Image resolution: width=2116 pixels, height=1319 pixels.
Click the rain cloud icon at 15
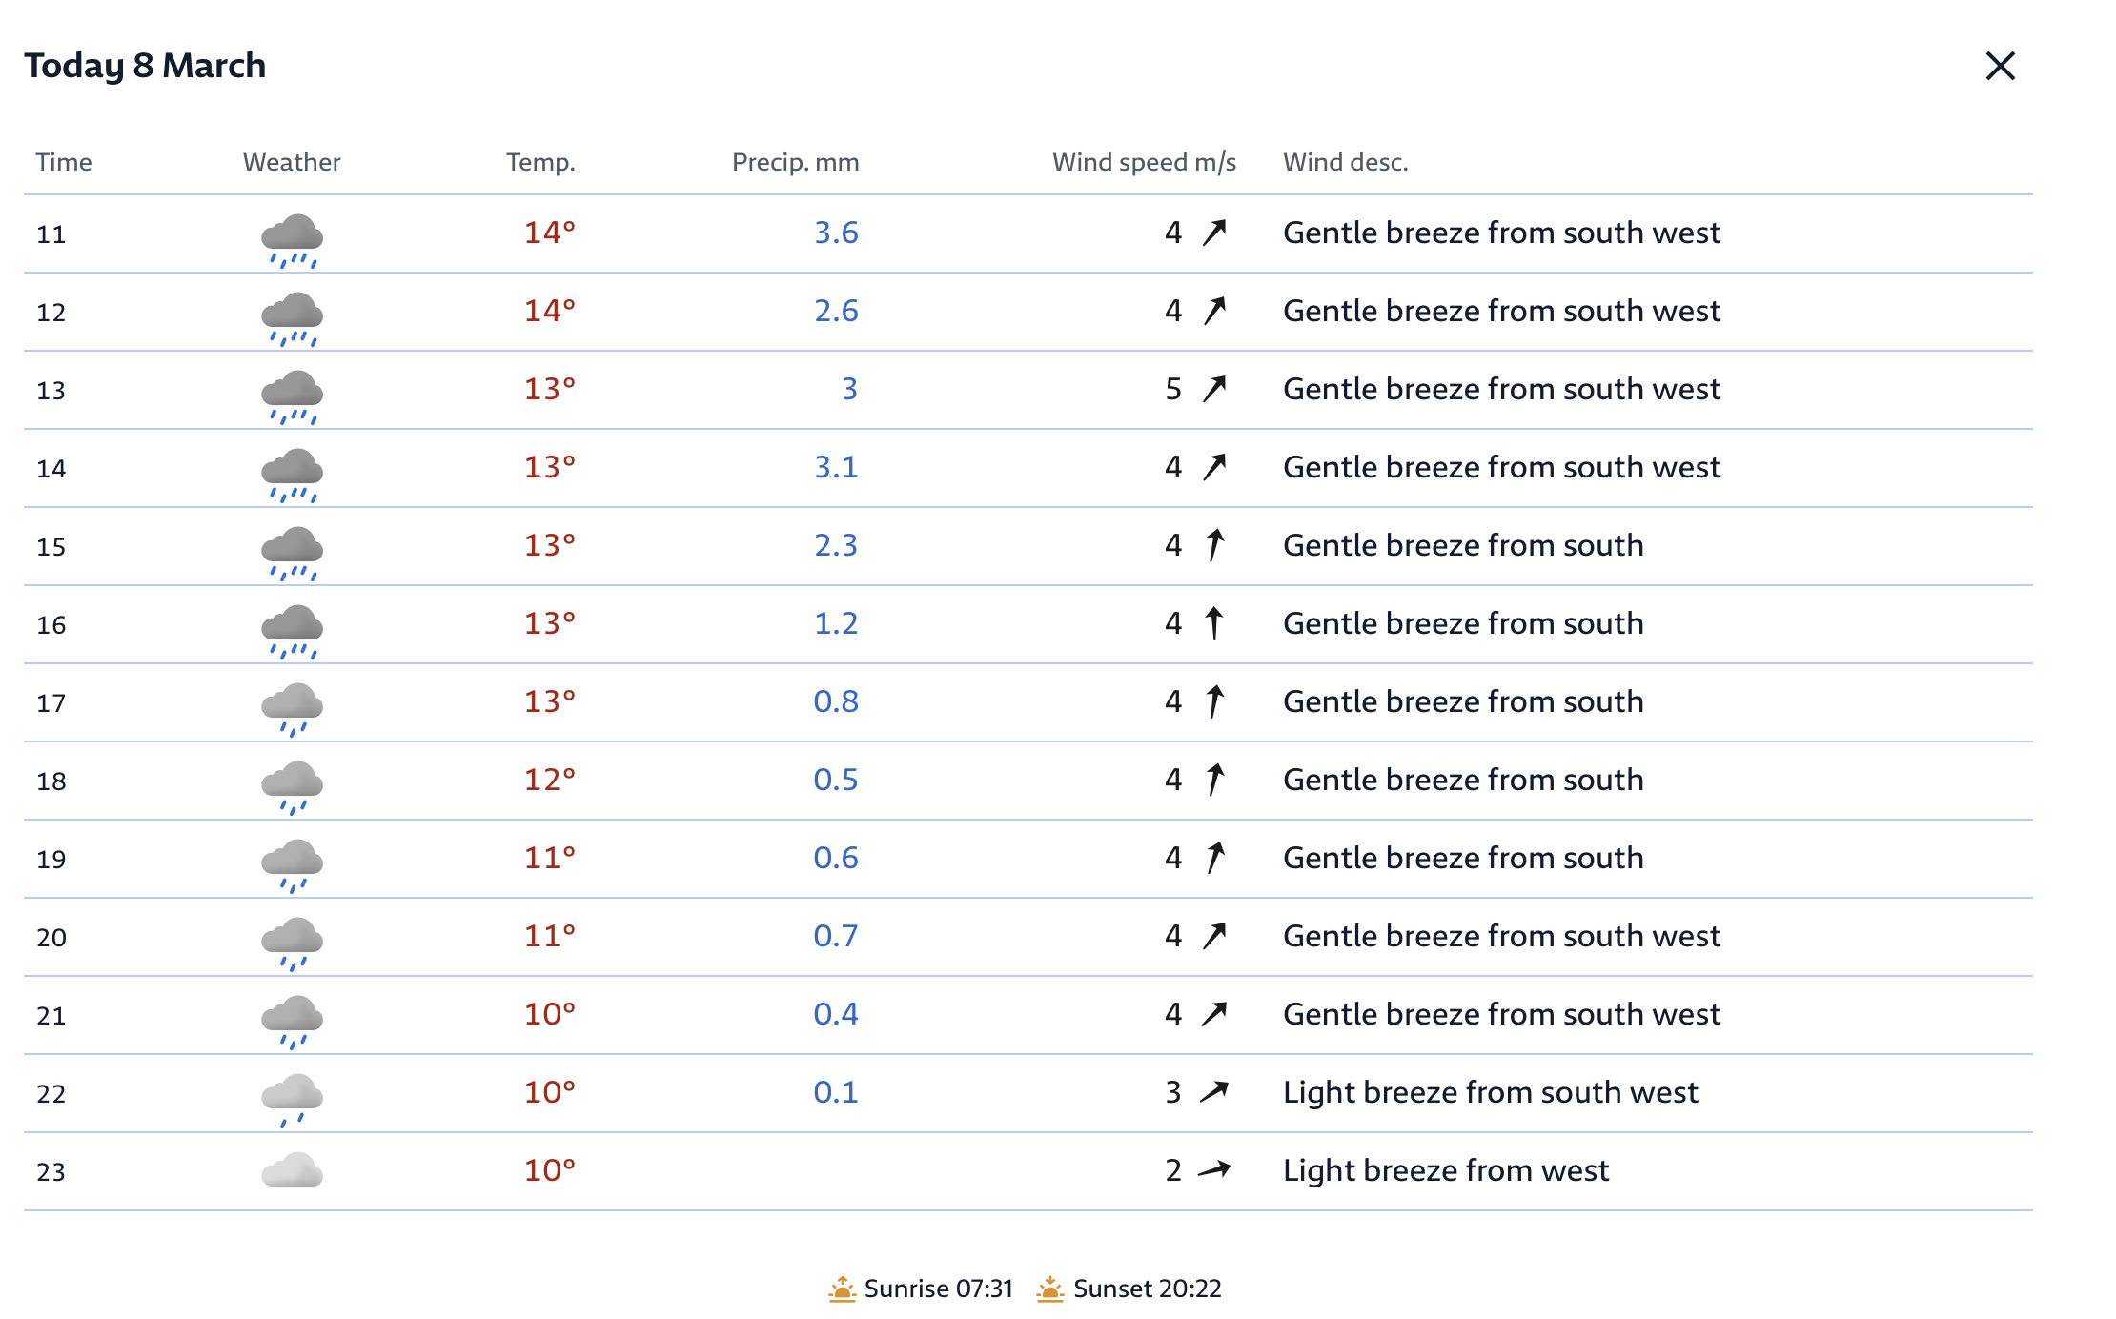(x=292, y=553)
